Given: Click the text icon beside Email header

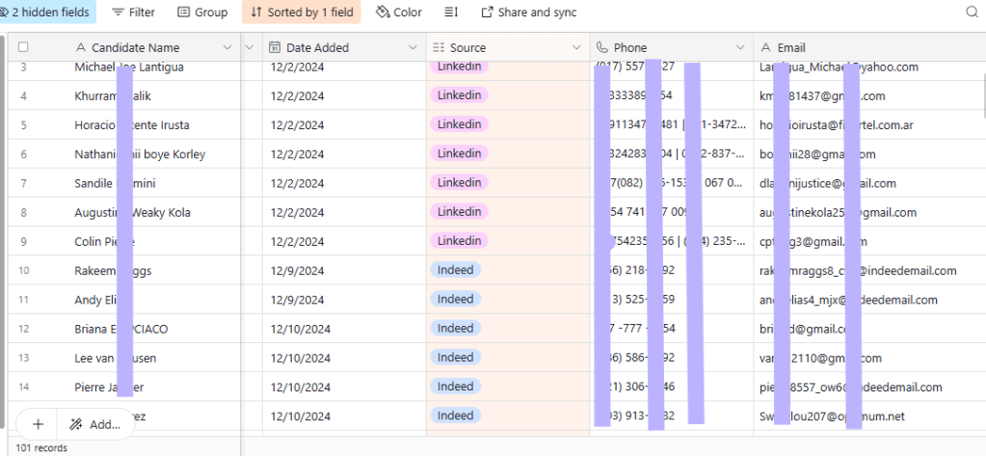Looking at the screenshot, I should [766, 47].
